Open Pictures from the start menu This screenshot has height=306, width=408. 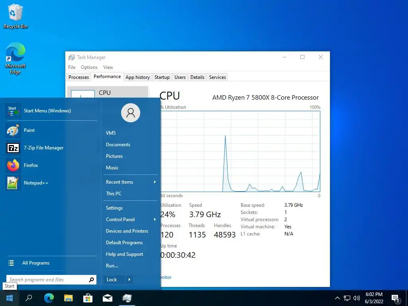(114, 156)
